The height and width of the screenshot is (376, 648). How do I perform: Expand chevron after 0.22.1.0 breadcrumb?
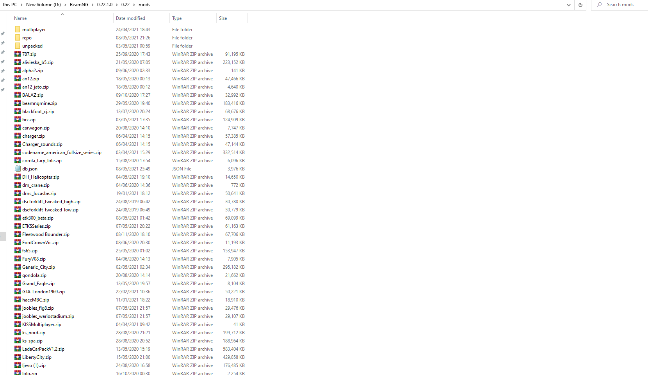[117, 5]
